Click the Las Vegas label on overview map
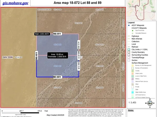The image size is (157, 117). (133, 7)
